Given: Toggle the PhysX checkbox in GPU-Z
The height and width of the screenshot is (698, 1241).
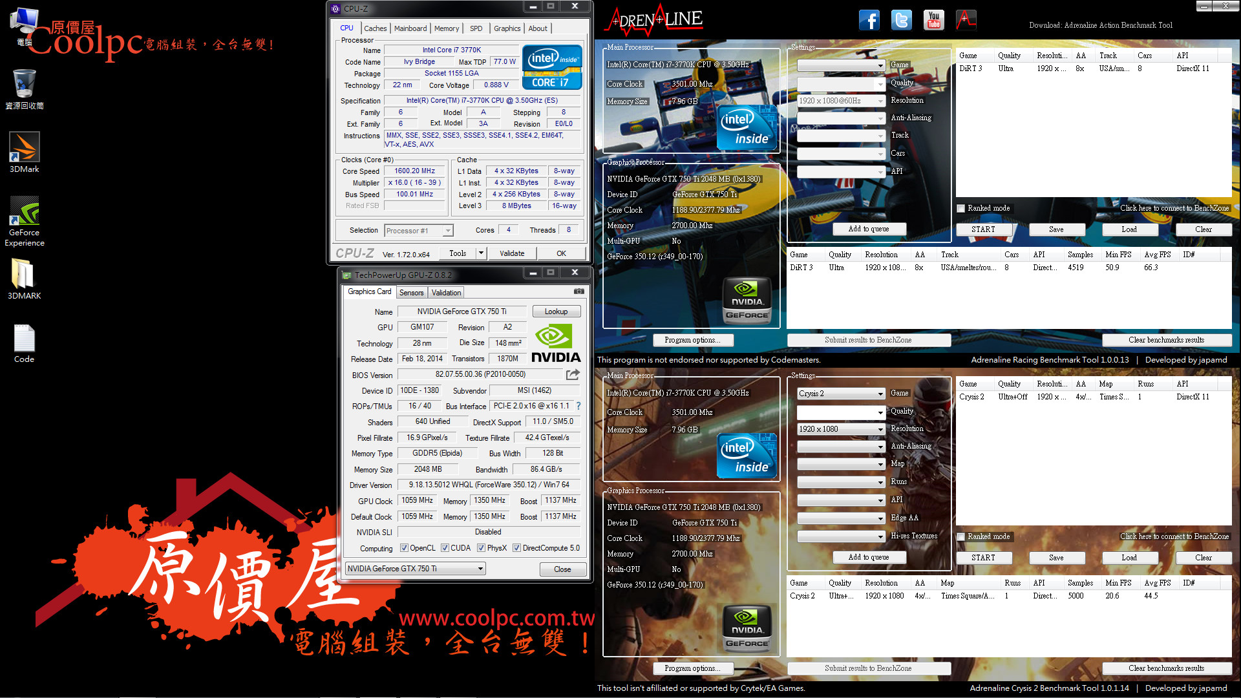Looking at the screenshot, I should pos(481,548).
